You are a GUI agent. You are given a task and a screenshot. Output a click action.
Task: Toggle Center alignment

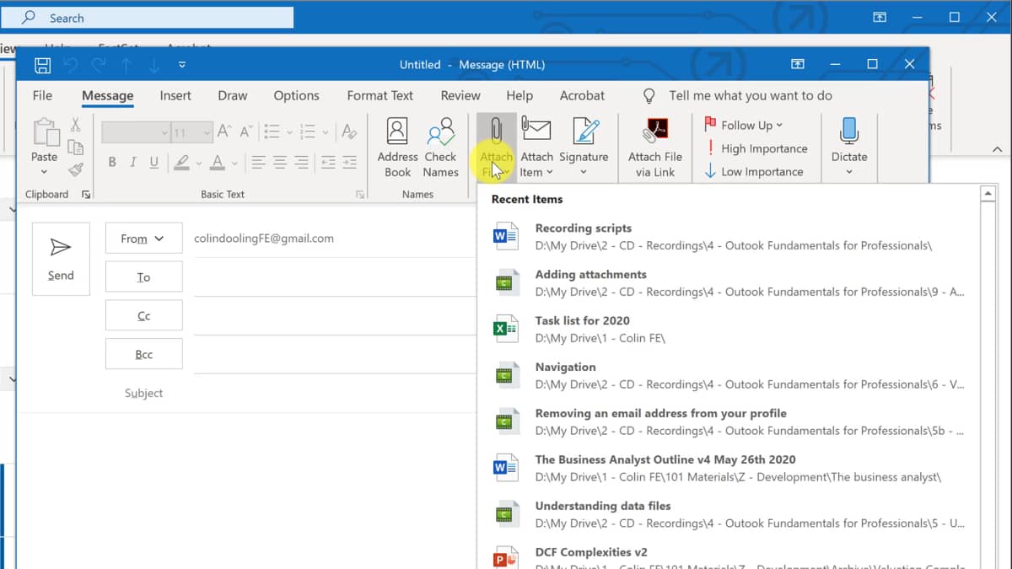[280, 163]
